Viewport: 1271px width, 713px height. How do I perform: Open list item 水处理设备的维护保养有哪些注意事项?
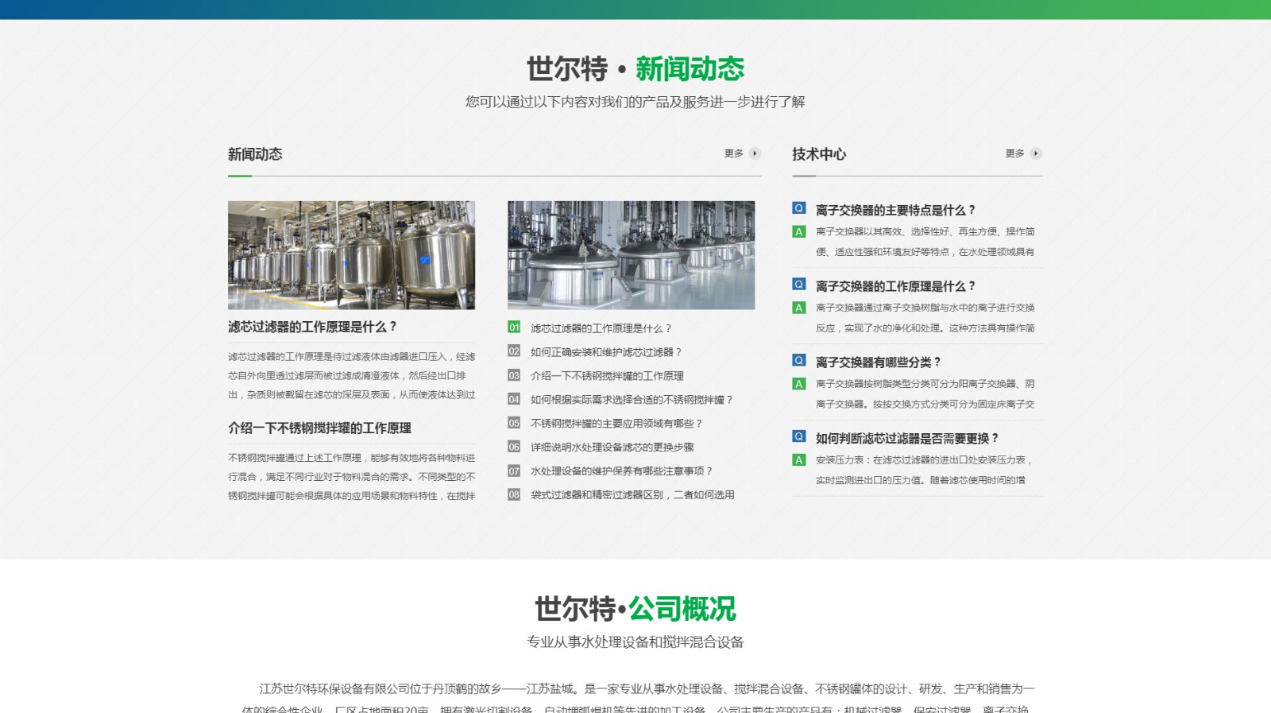[622, 471]
